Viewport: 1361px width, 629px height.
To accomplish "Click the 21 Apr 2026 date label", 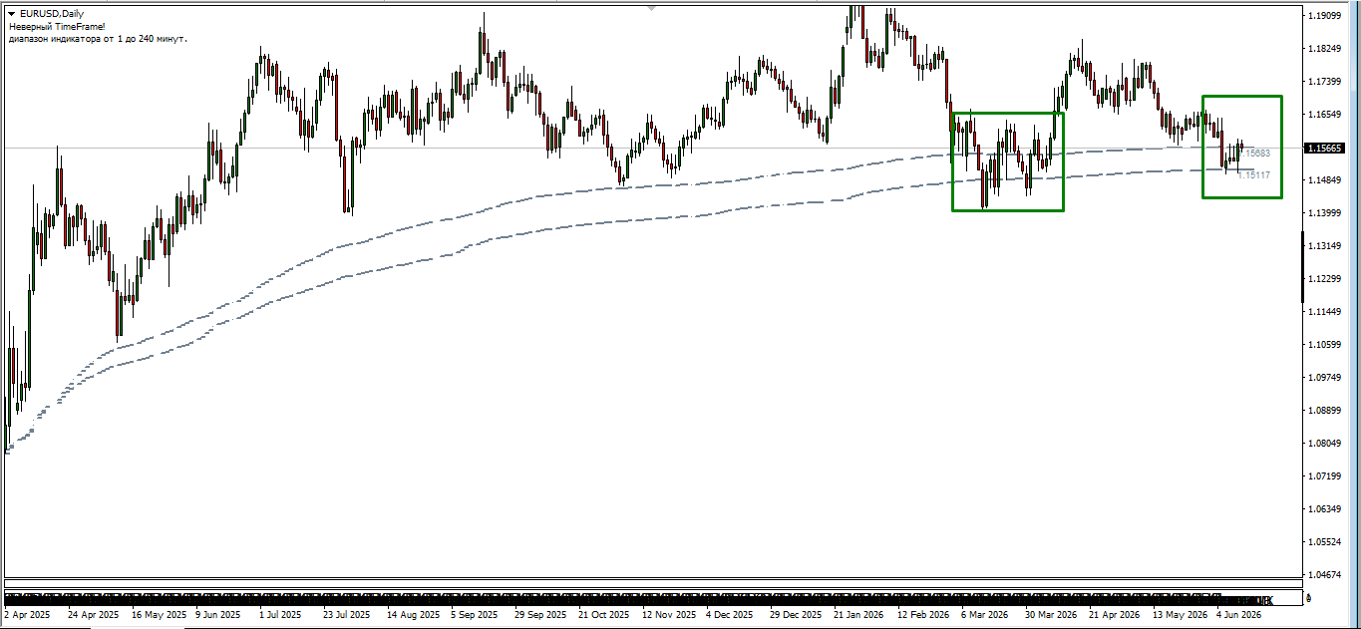I will click(x=1115, y=616).
